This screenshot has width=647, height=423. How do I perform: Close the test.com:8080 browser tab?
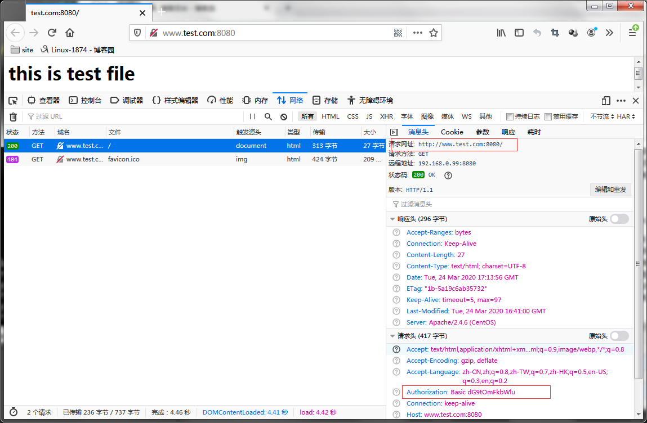142,13
